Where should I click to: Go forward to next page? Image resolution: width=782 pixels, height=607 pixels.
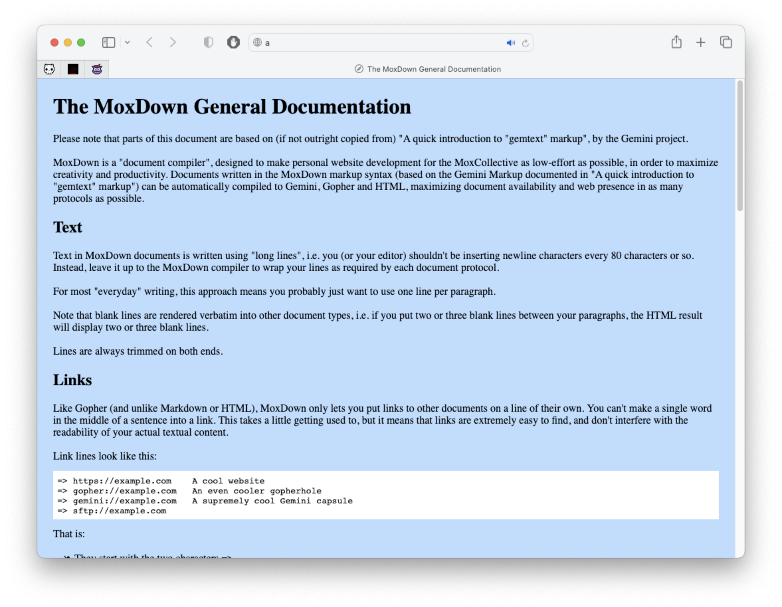(173, 43)
